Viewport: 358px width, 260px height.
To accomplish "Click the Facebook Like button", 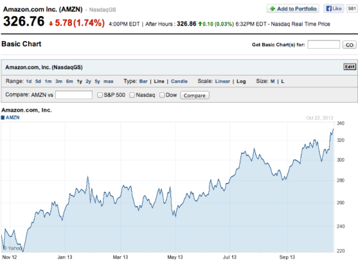I will 334,9.
